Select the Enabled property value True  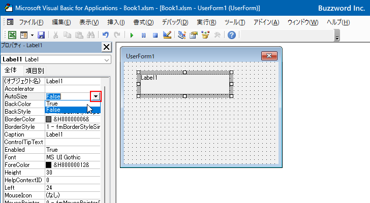click(x=73, y=150)
